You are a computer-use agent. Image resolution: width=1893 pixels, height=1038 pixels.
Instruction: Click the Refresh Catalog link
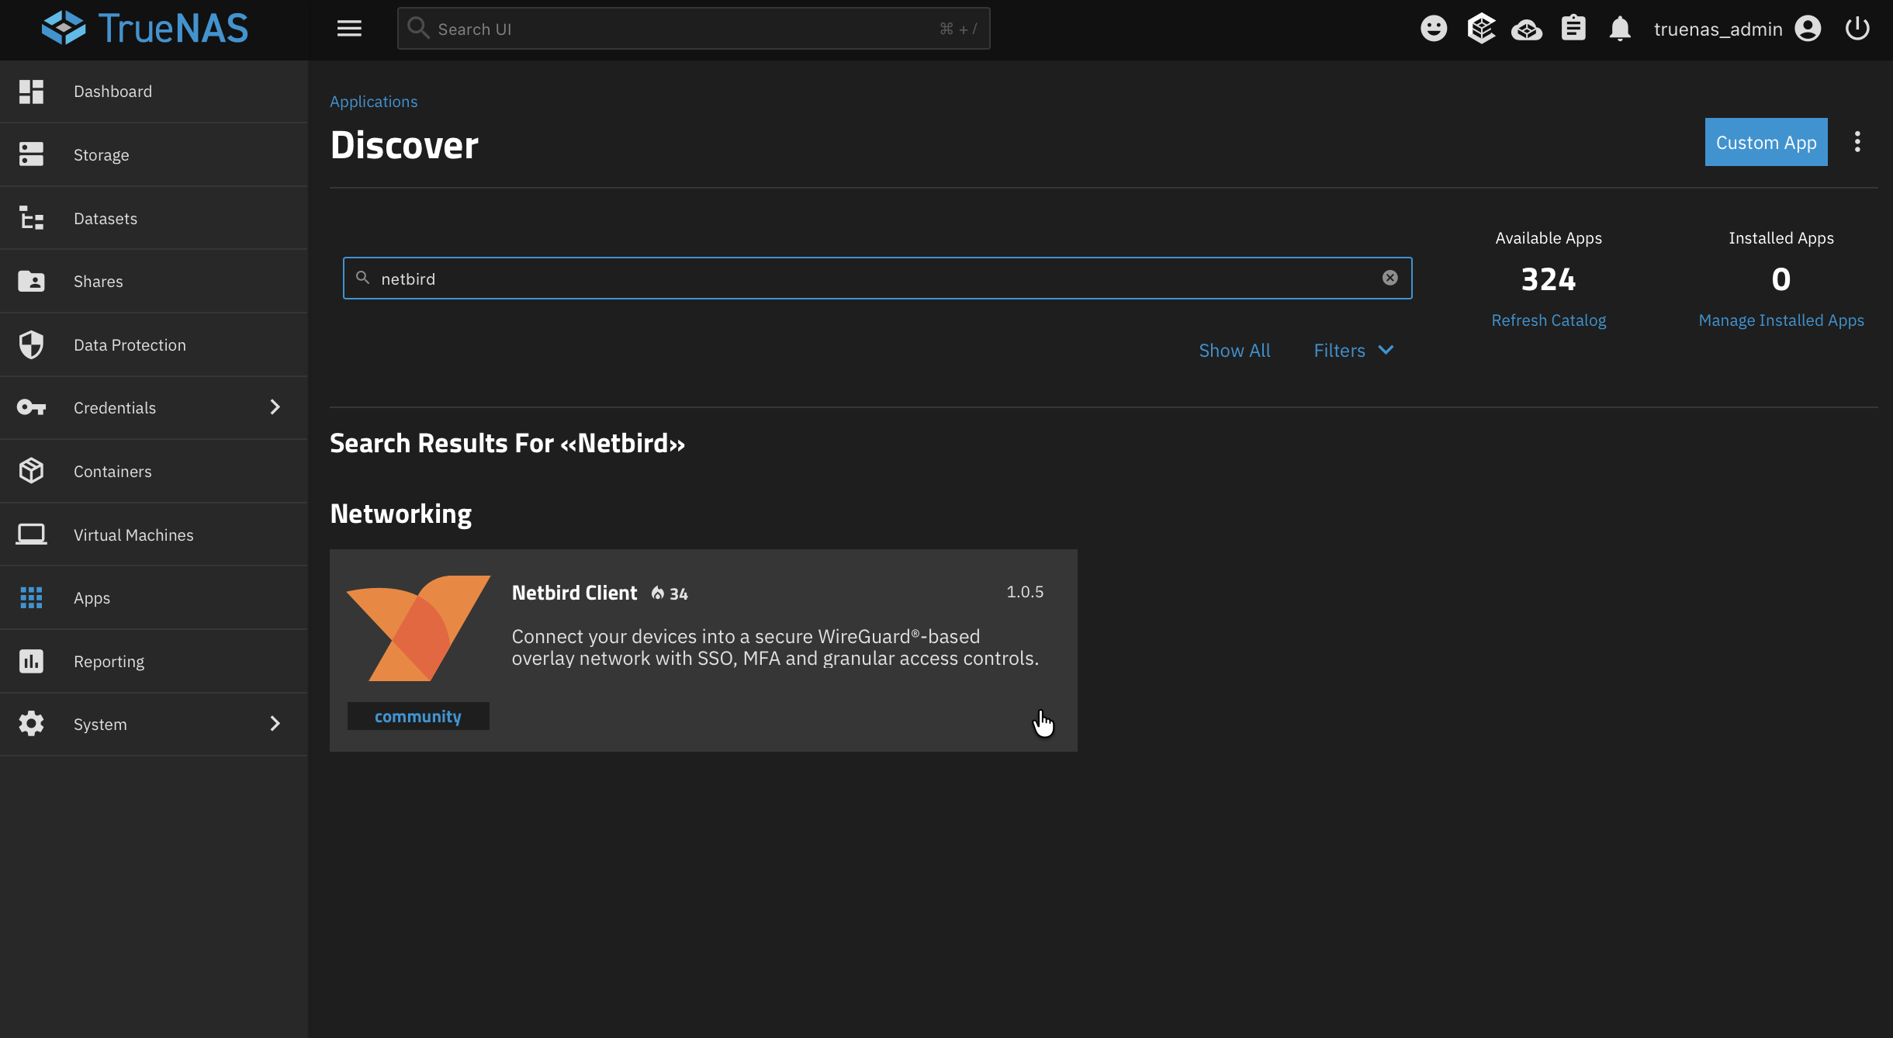click(x=1548, y=320)
